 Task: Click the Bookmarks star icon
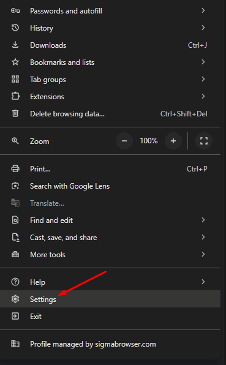click(15, 62)
